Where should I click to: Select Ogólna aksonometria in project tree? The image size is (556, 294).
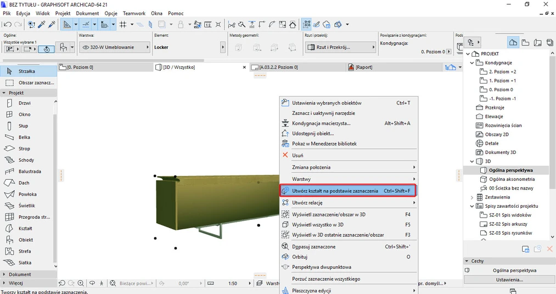tap(512, 179)
